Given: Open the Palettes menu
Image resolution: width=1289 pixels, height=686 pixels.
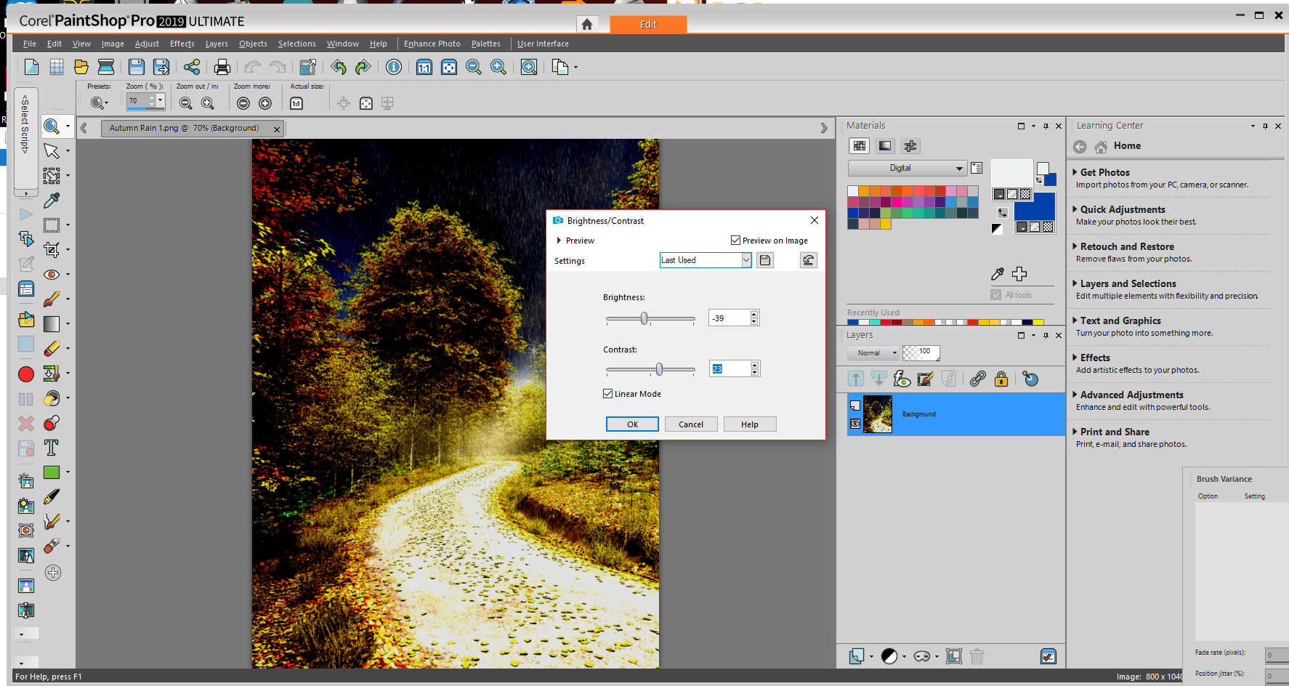Looking at the screenshot, I should pyautogui.click(x=486, y=44).
